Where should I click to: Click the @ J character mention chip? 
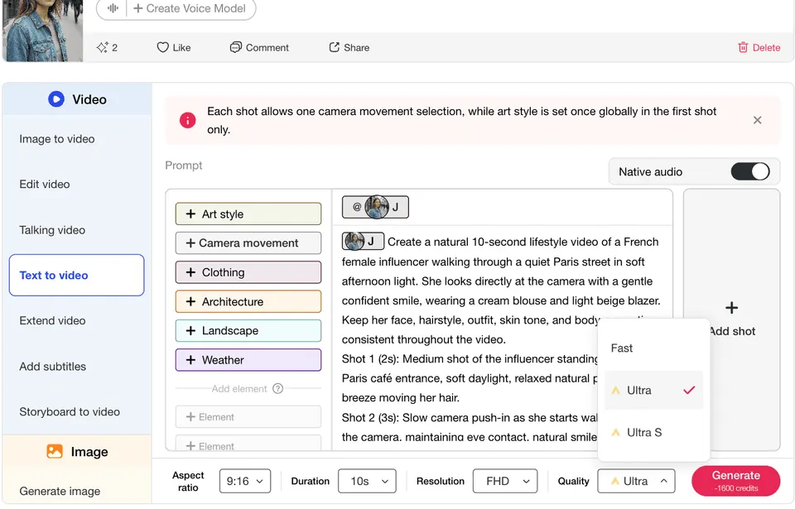click(375, 207)
